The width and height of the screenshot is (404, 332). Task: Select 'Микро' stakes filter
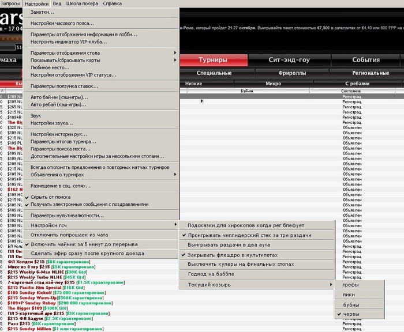[274, 84]
